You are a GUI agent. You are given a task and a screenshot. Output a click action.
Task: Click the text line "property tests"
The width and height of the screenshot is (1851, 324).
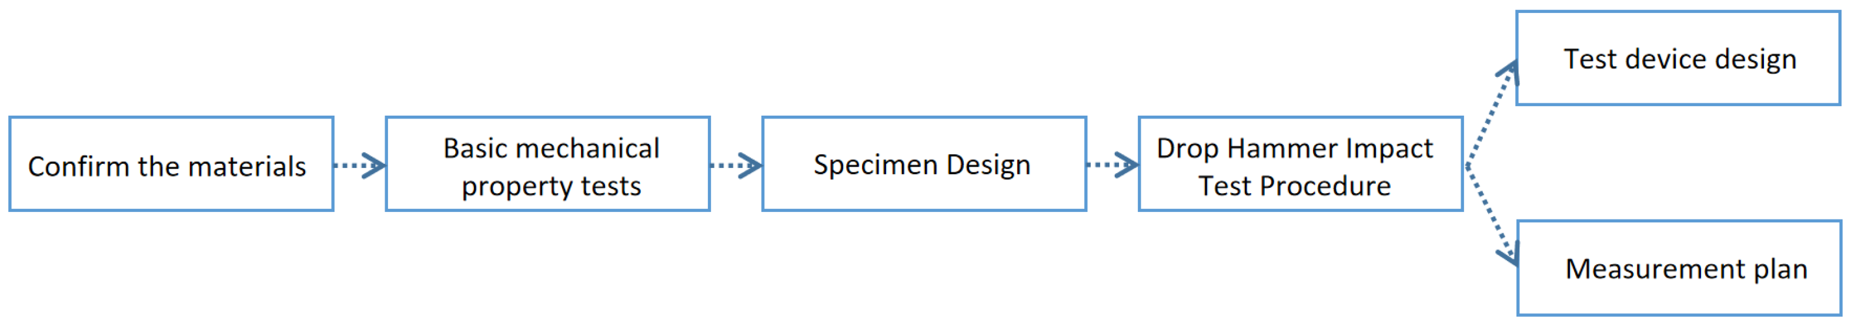point(551,187)
